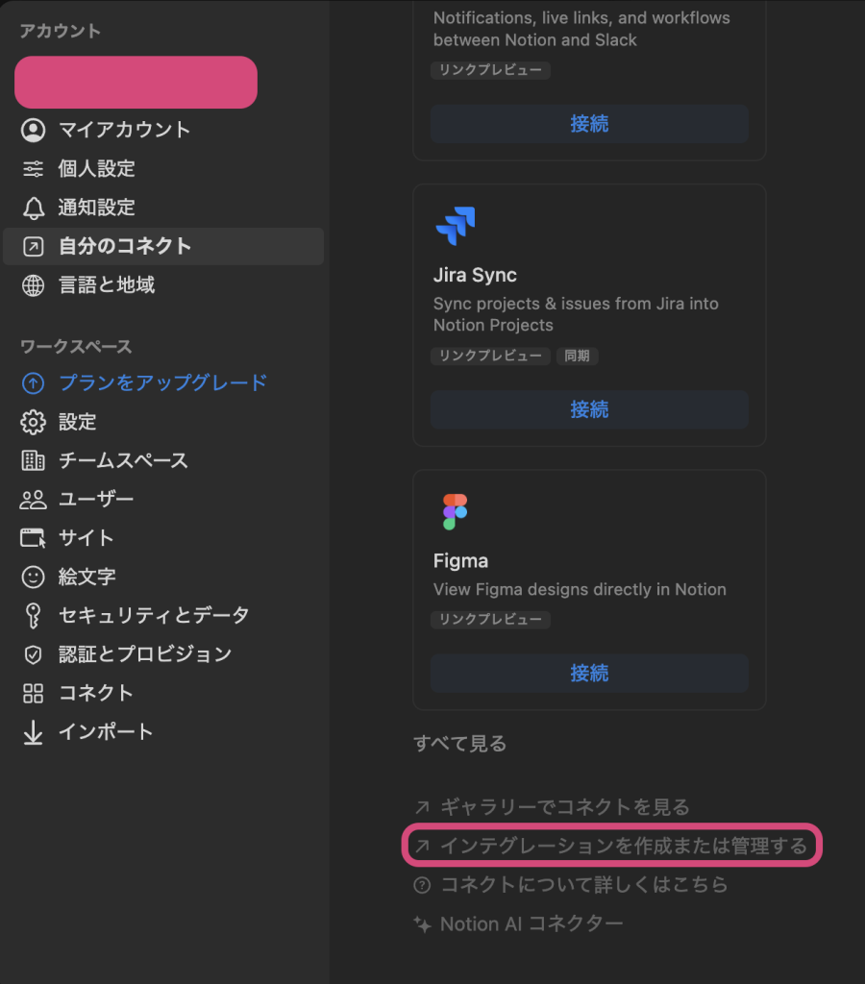Click the emoji smiley face icon

34,577
